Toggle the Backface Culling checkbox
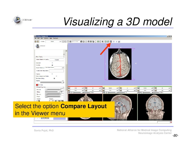The image size is (194, 150). pyautogui.click(x=54, y=78)
